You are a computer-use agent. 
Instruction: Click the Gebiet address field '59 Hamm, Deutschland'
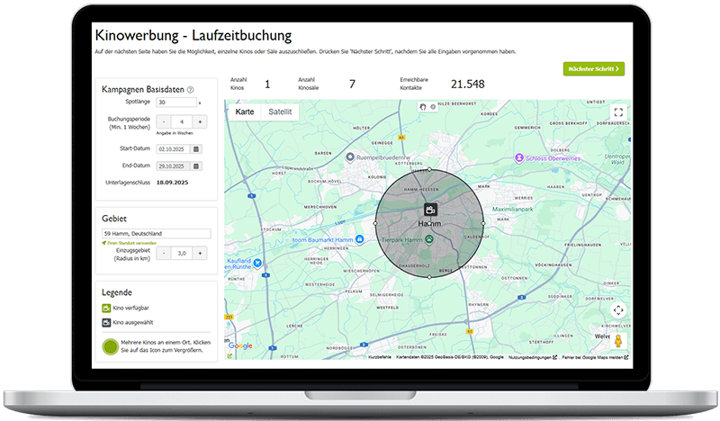pos(155,233)
